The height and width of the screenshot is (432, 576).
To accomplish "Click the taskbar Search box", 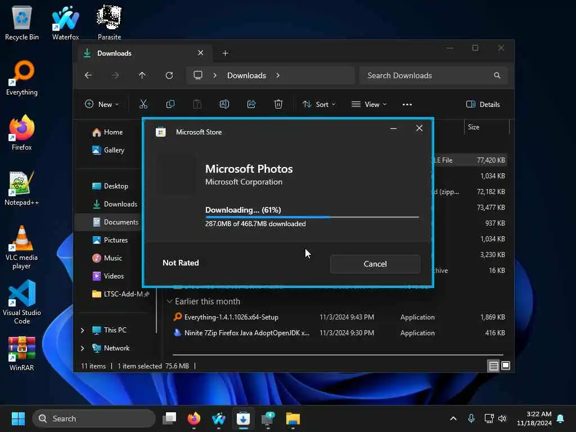I will click(x=94, y=418).
